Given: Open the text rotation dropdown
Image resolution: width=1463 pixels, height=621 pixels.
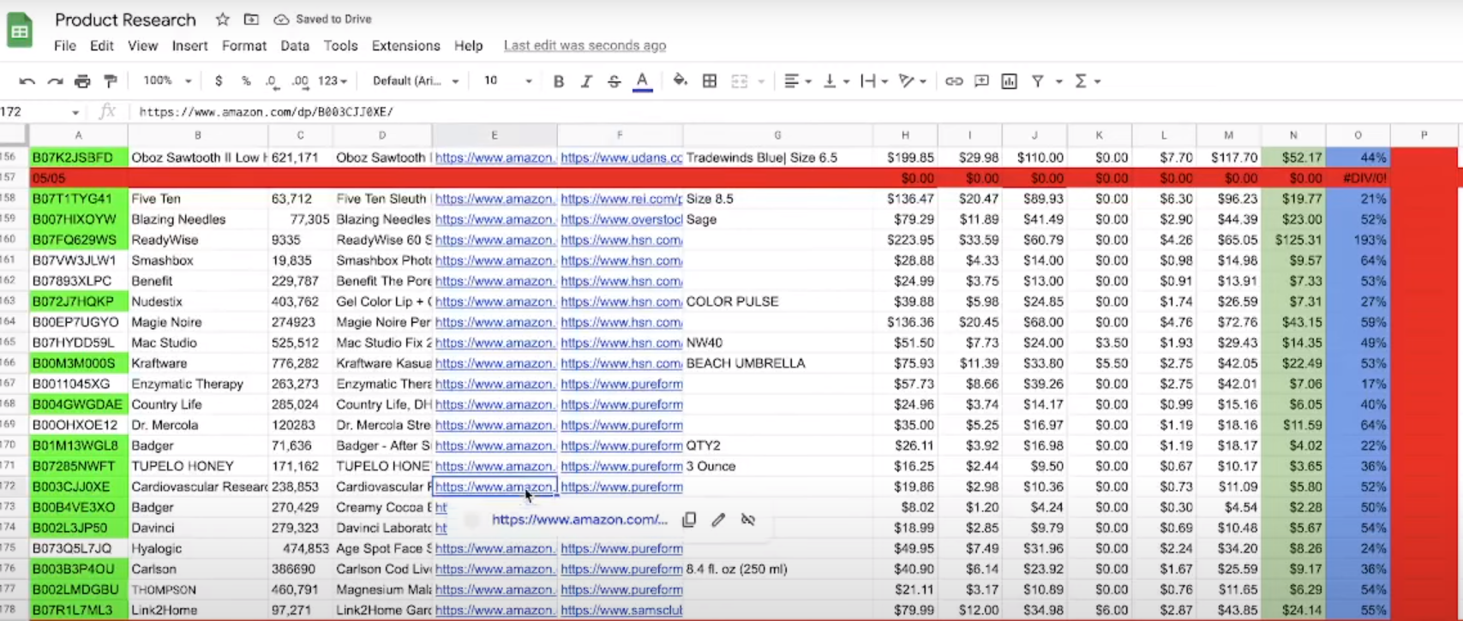Looking at the screenshot, I should tap(911, 81).
